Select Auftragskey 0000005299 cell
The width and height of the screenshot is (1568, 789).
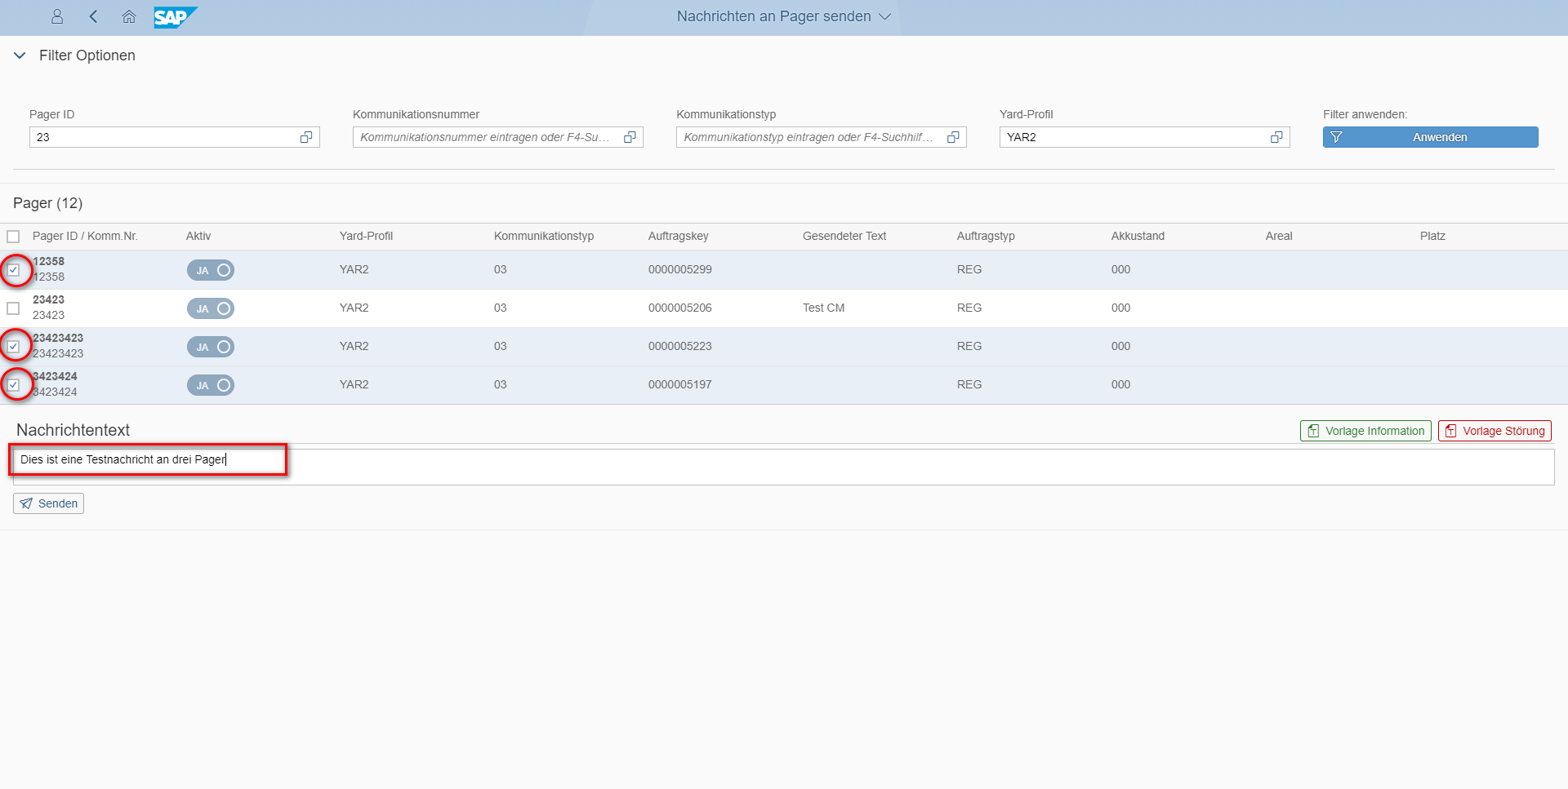(x=680, y=269)
